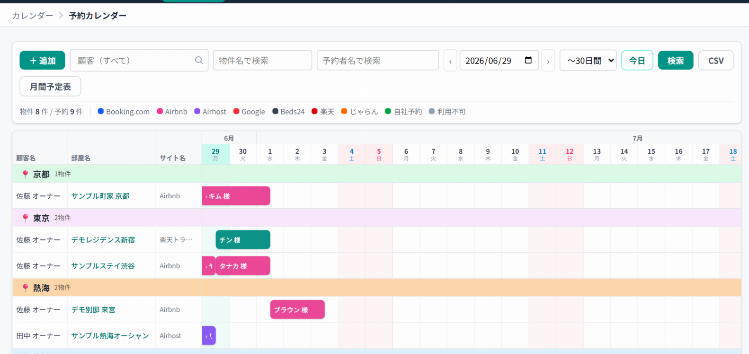This screenshot has width=749, height=354.
Task: Click the 楽天 legend item
Action: pyautogui.click(x=323, y=112)
